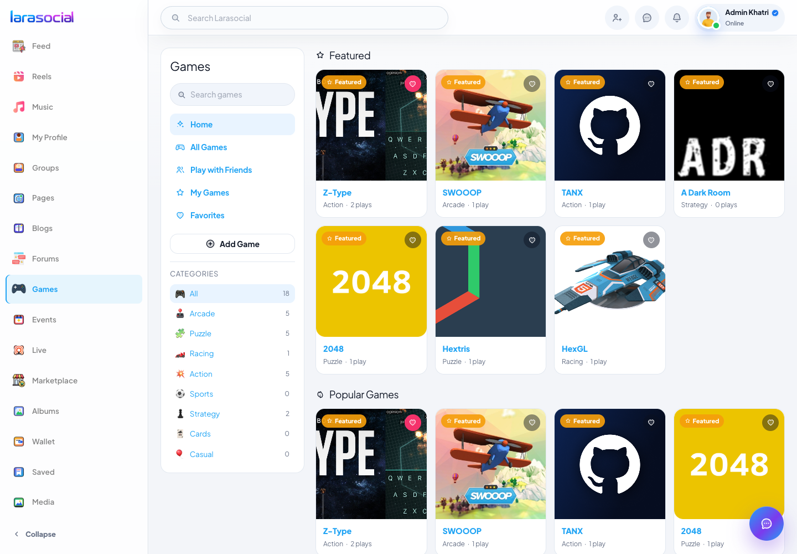Click the add friend icon in header
The width and height of the screenshot is (797, 554).
tap(617, 18)
